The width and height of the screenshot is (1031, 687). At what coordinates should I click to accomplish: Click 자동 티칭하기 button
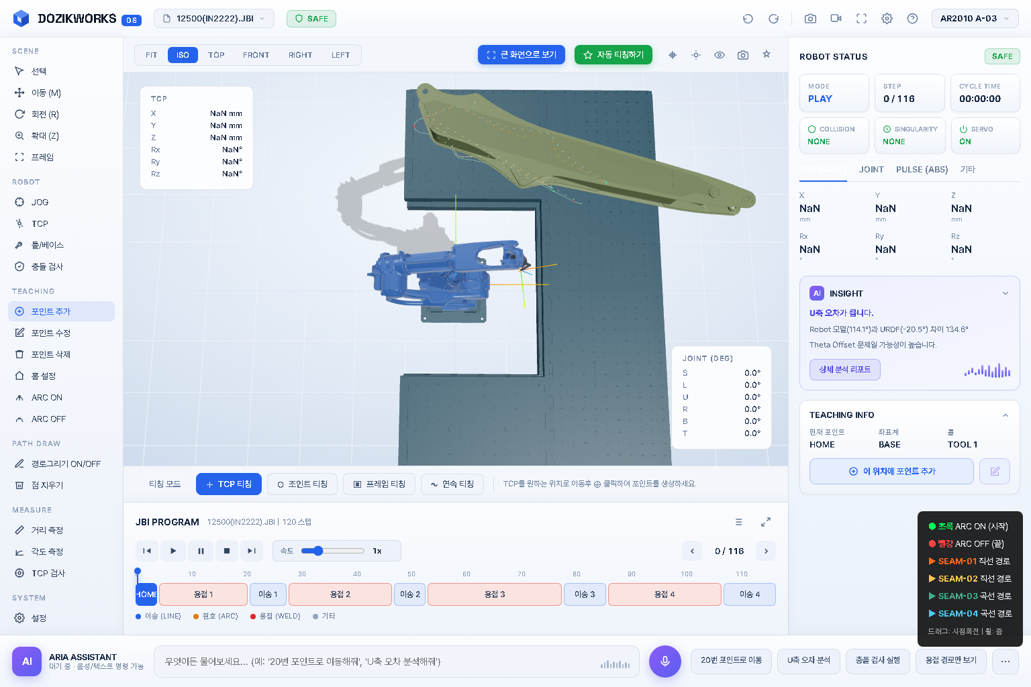tap(613, 55)
